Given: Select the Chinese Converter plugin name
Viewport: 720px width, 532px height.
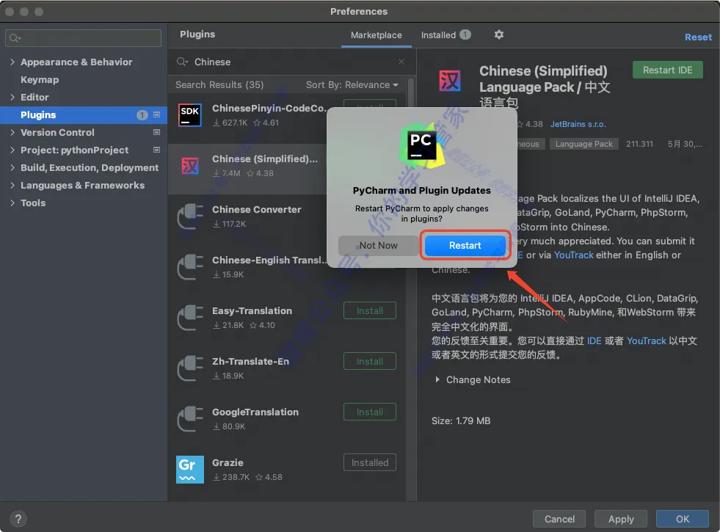Looking at the screenshot, I should click(256, 210).
